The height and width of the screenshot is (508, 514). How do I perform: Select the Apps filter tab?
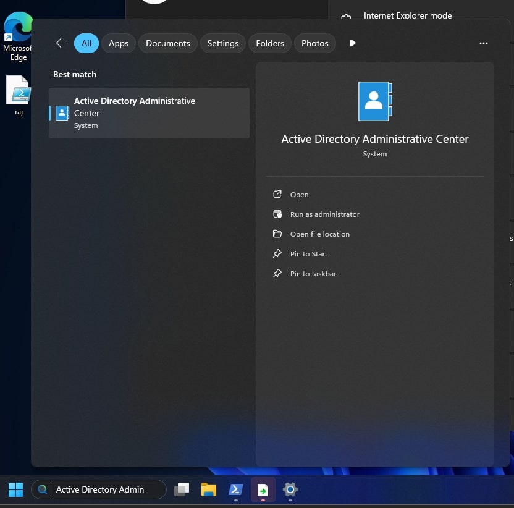coord(119,43)
